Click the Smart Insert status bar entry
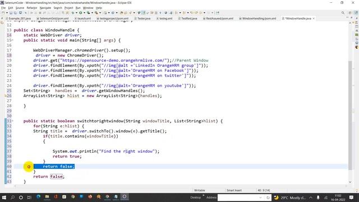The height and width of the screenshot is (202, 359). [234, 190]
